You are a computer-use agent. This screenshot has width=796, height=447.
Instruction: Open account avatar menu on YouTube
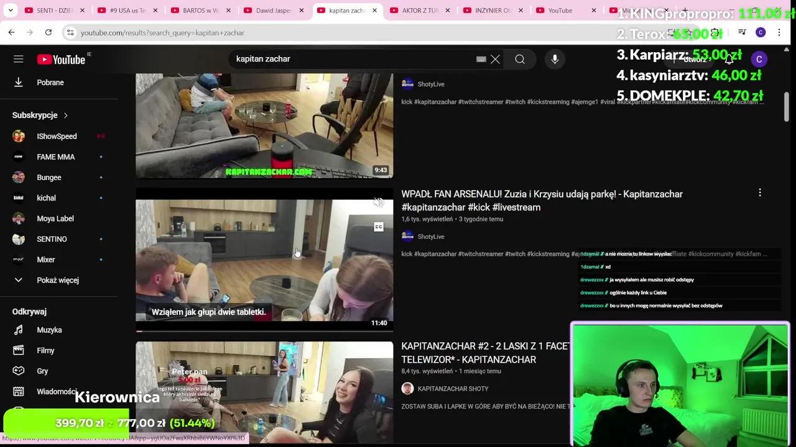[x=759, y=59]
